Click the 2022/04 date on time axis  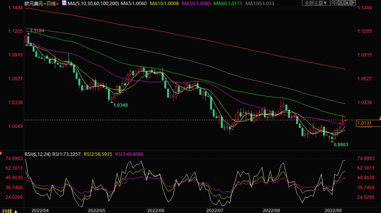click(x=40, y=210)
